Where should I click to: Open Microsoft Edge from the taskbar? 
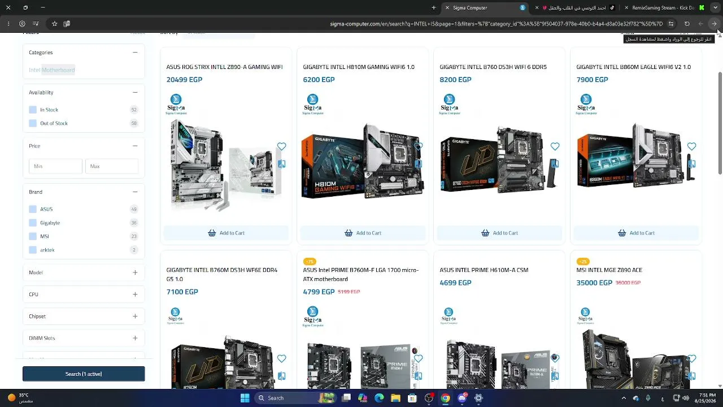(379, 398)
